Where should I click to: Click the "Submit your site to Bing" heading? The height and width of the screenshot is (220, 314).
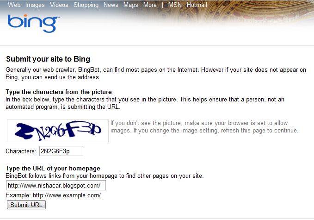tap(48, 59)
